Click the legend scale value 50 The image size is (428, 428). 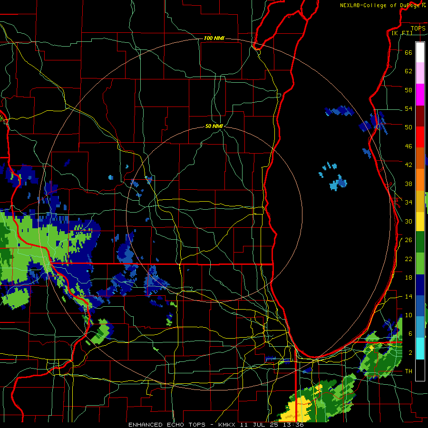coord(409,127)
